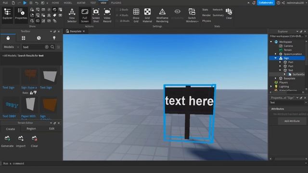Open the View Selector tool
The image size is (308, 173).
pos(72,15)
